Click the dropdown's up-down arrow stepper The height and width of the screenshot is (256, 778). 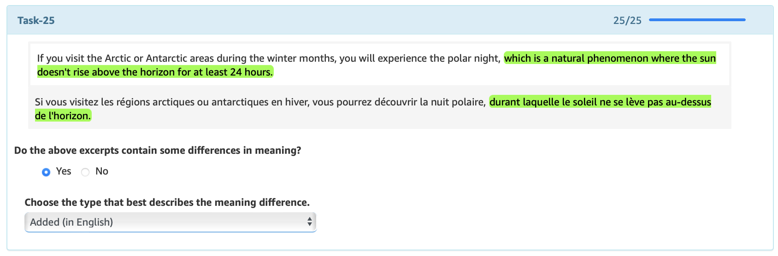click(310, 222)
